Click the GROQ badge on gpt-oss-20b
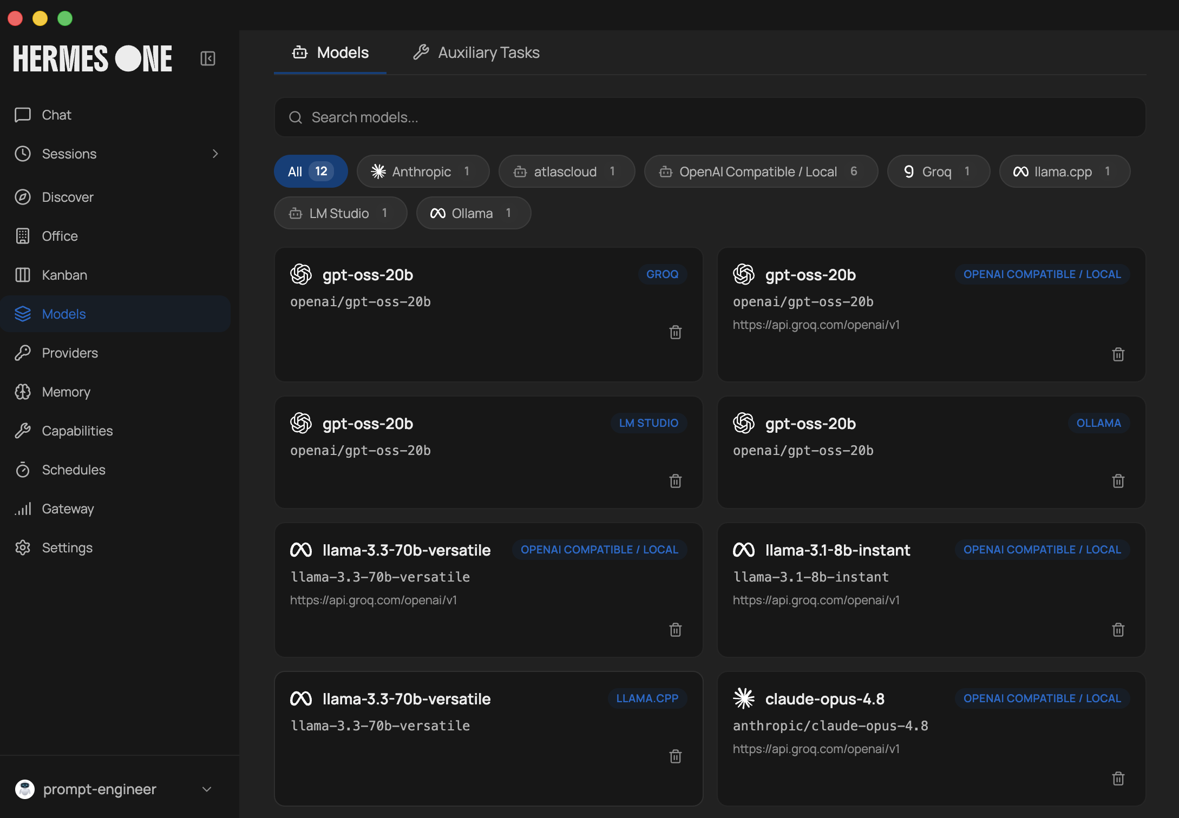This screenshot has width=1179, height=818. [x=663, y=274]
